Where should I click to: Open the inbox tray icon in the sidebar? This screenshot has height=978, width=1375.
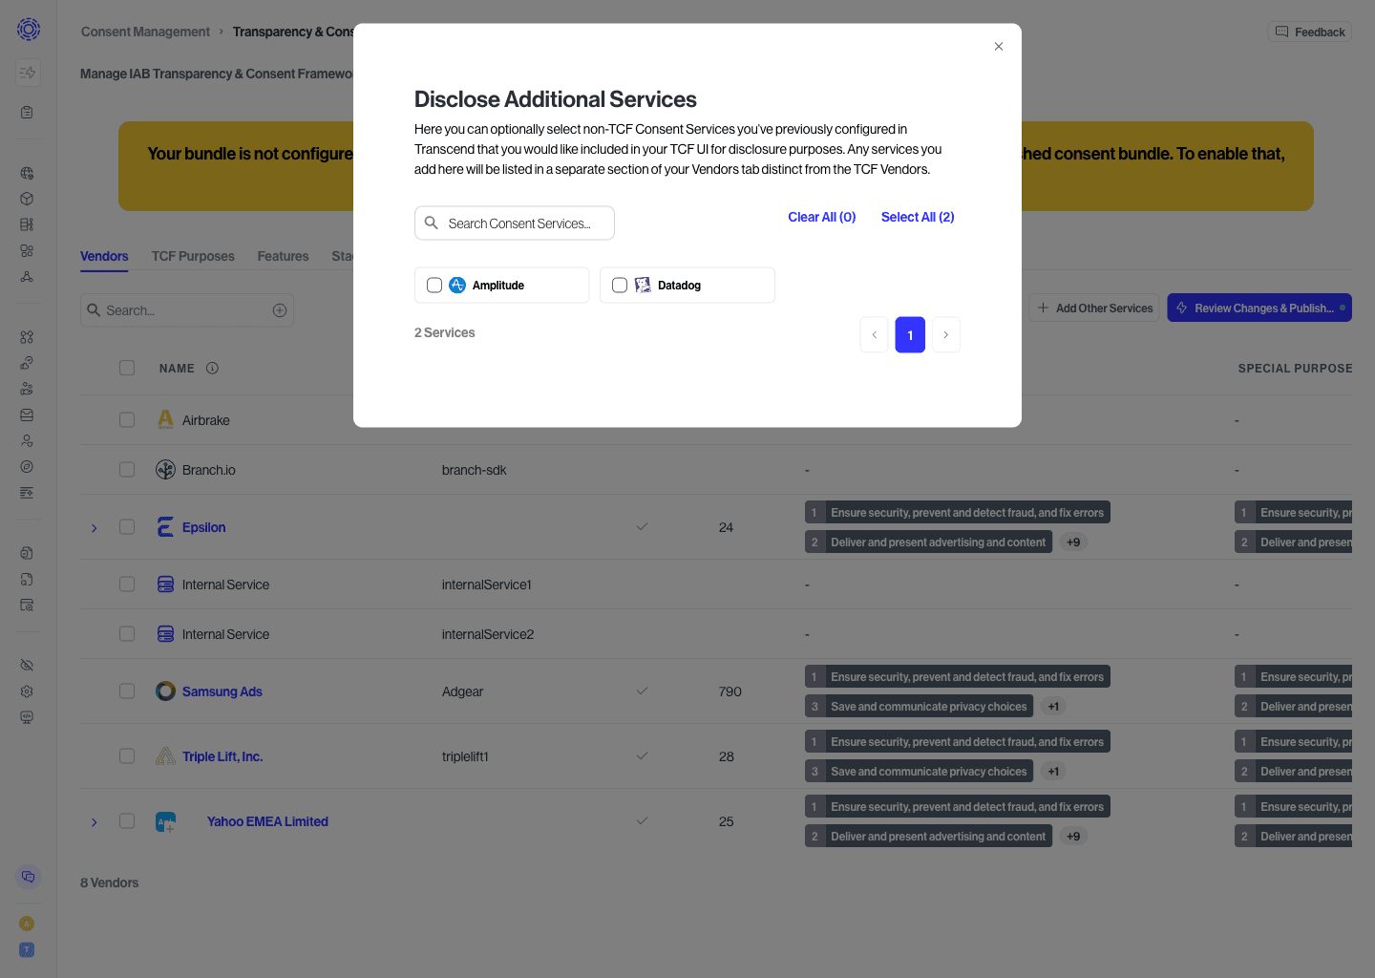(27, 415)
